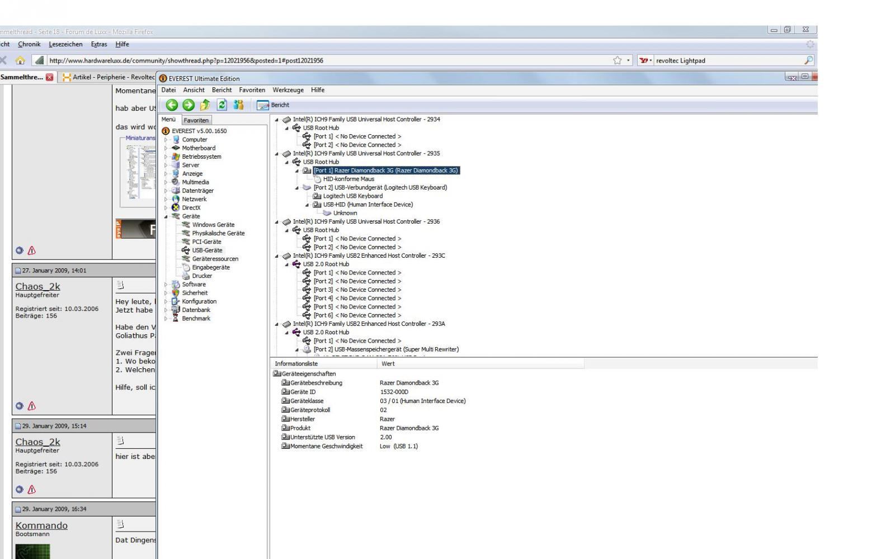
Task: Collapse Host Controller - 2934 node
Action: (276, 120)
